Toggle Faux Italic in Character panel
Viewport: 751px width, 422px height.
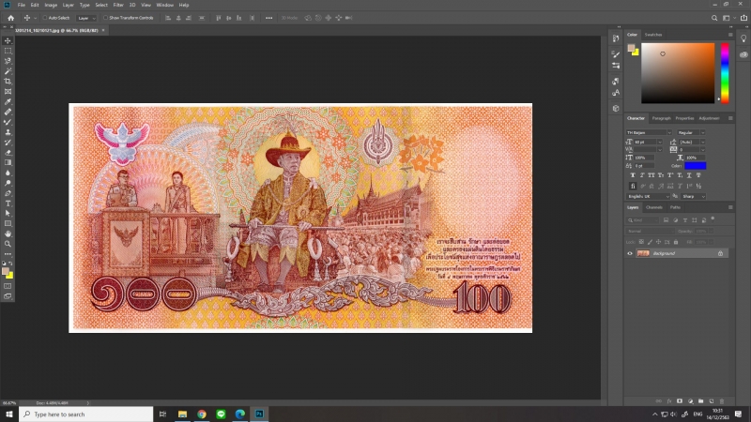click(x=642, y=175)
